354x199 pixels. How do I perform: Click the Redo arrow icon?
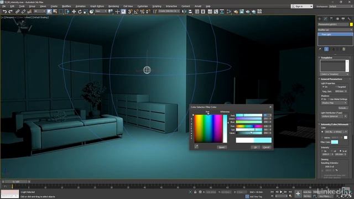click(x=11, y=12)
